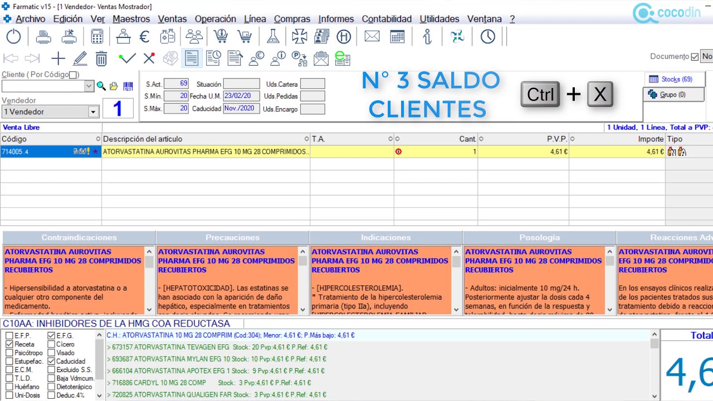Open the Archivo menu
The image size is (713, 401).
30,19
